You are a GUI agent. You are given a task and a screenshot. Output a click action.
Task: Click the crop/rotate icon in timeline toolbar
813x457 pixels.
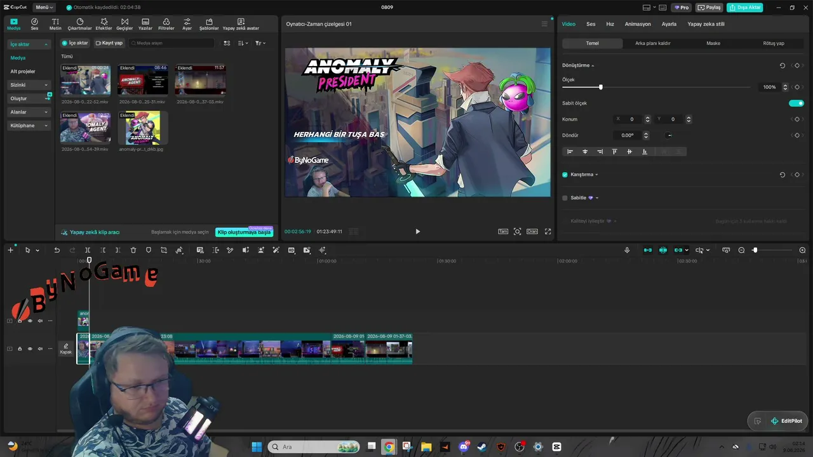[164, 250]
